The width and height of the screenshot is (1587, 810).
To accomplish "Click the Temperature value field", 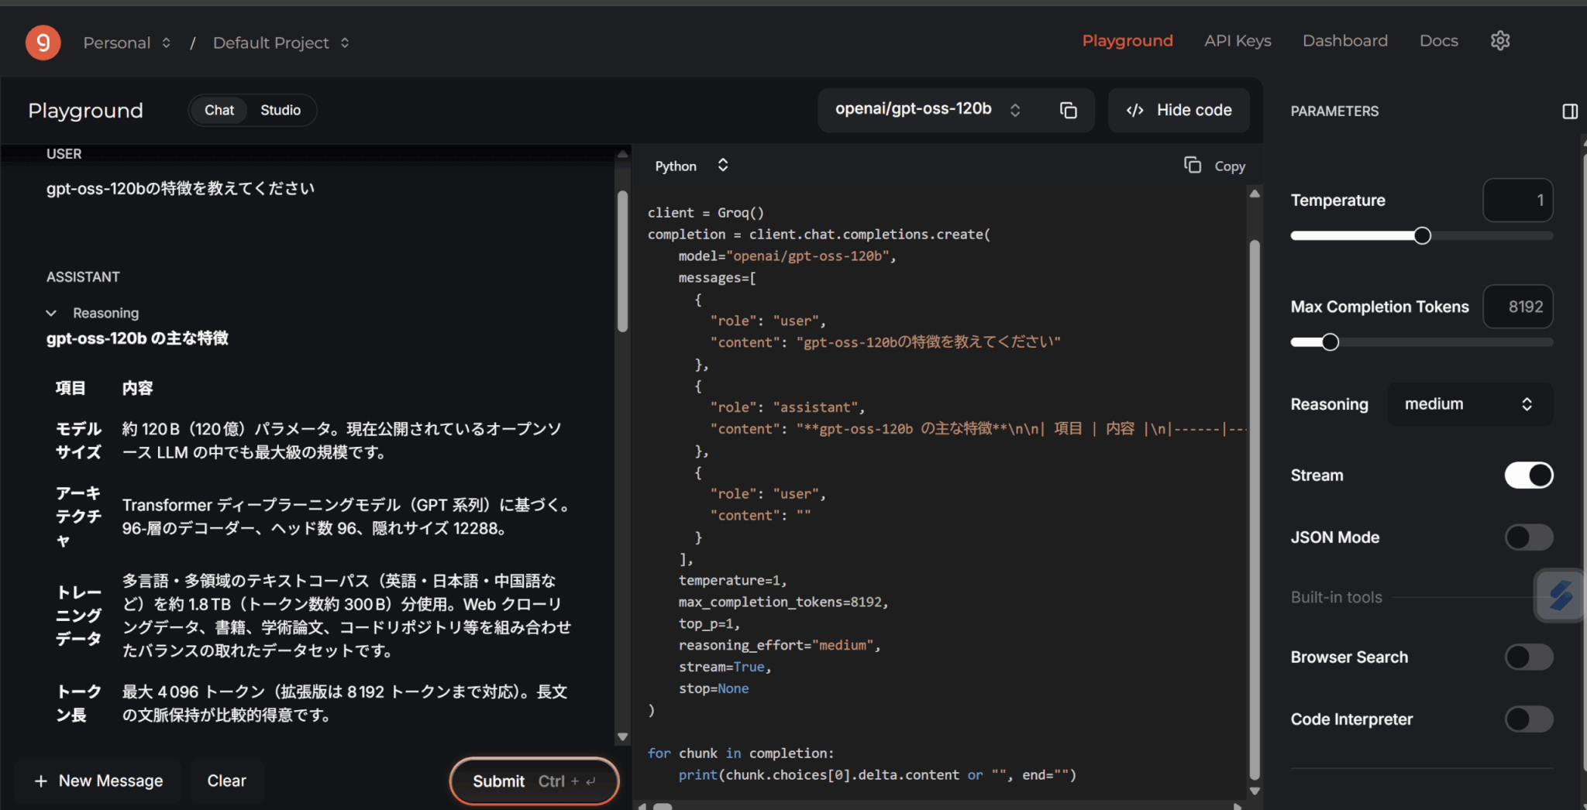I will [x=1517, y=201].
